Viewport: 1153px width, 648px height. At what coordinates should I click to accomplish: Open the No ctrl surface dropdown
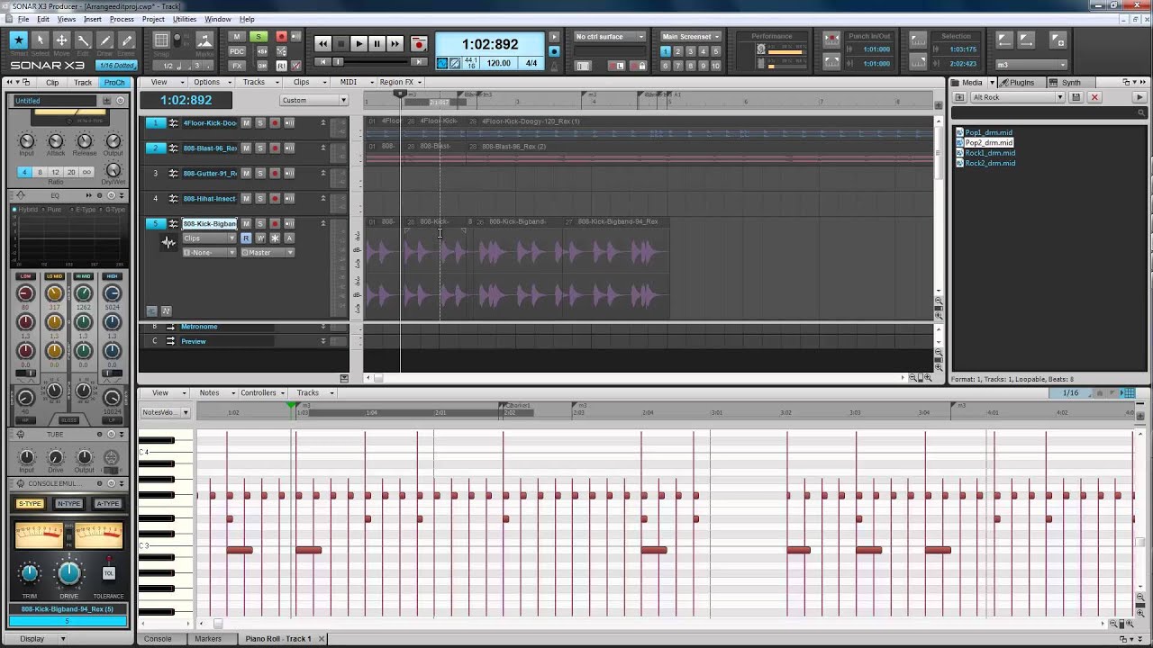coord(610,37)
